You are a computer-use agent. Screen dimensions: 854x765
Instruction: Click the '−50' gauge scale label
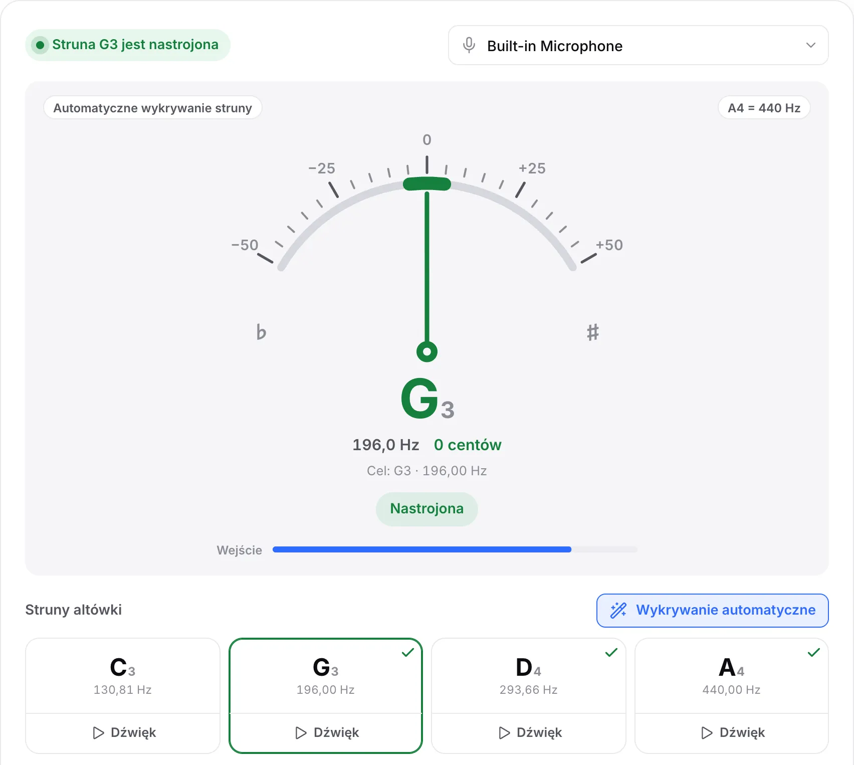click(245, 245)
